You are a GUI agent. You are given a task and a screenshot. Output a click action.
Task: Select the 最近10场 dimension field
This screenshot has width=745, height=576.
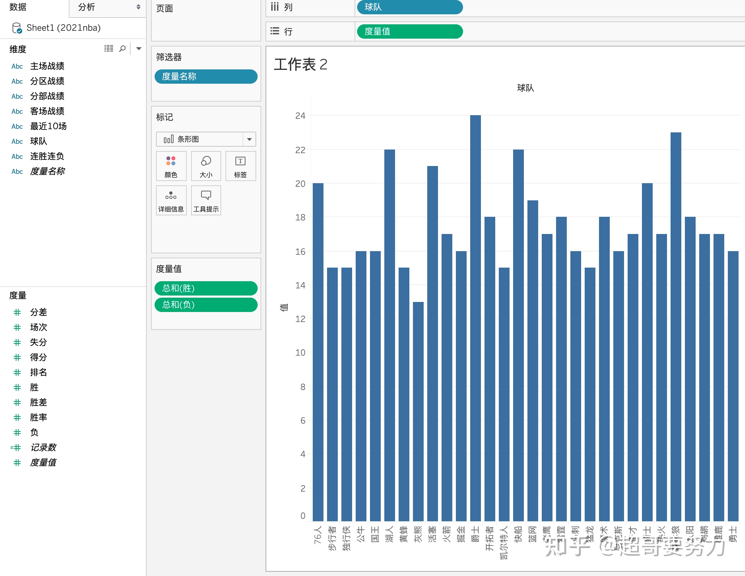tap(48, 126)
